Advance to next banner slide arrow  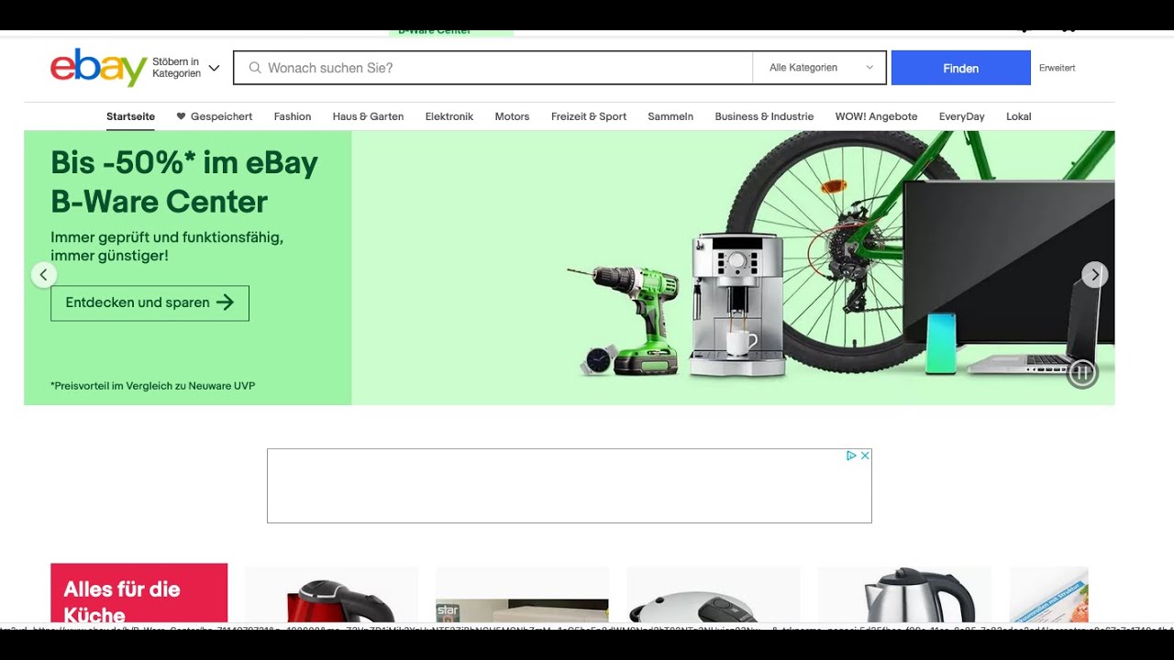(1094, 274)
